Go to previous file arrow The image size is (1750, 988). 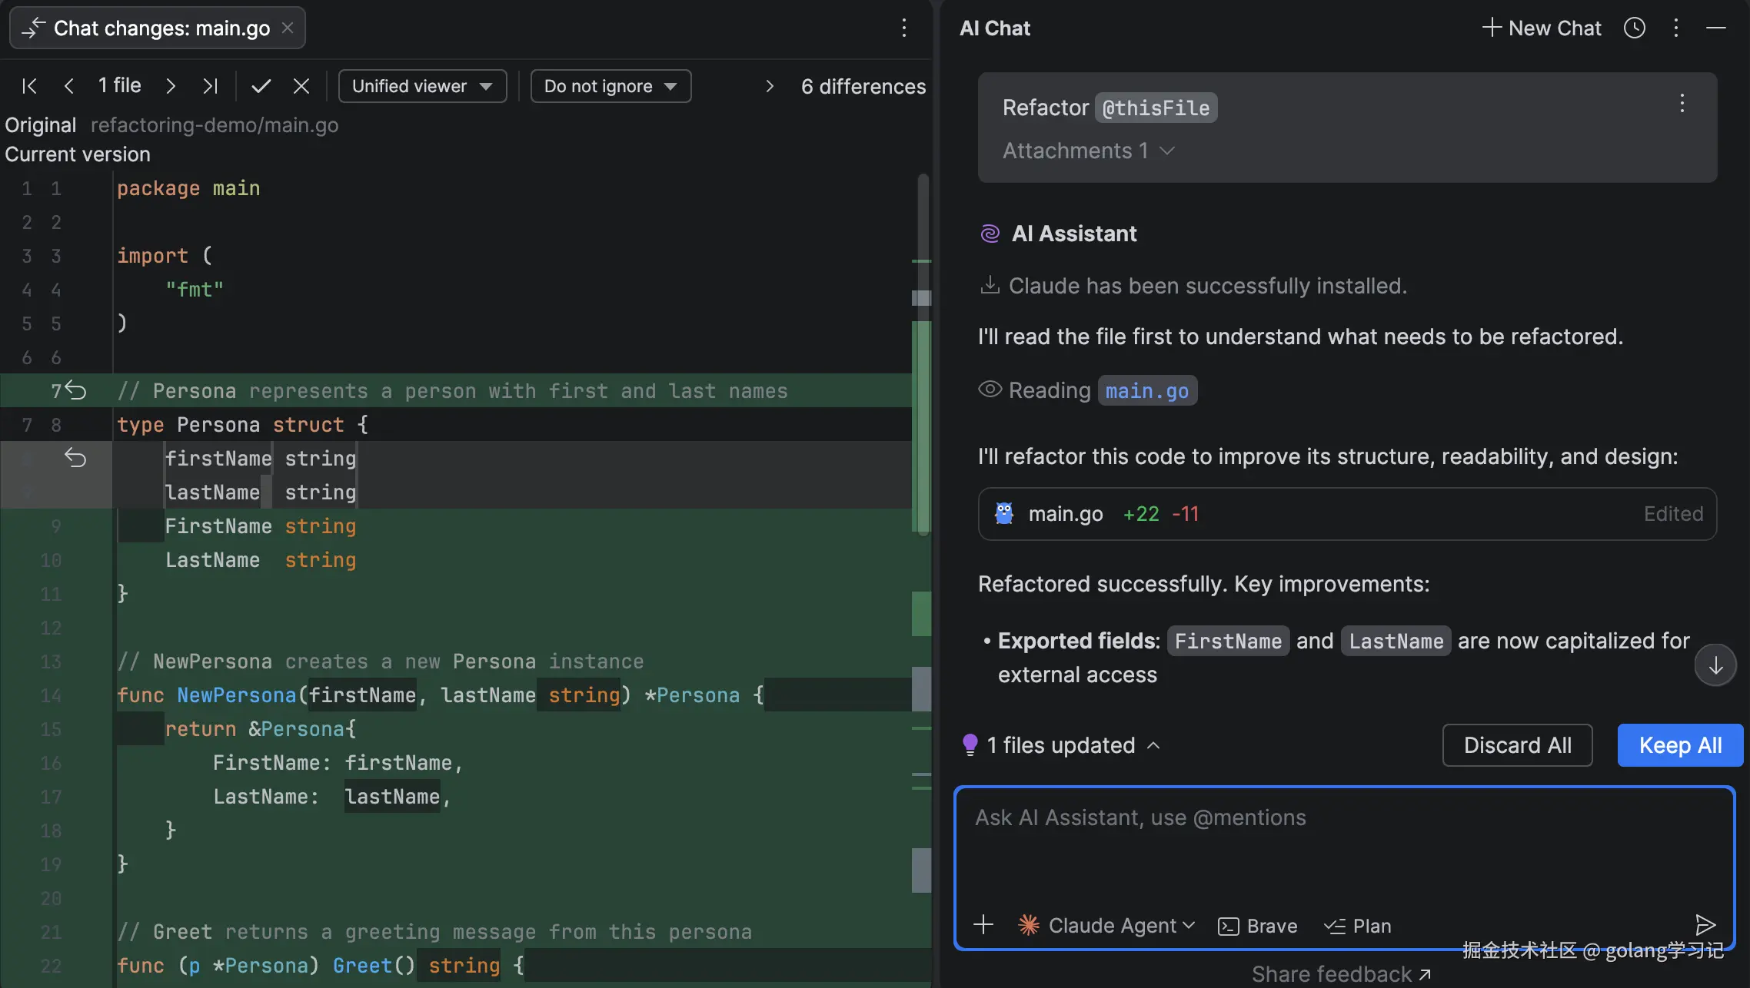point(69,86)
